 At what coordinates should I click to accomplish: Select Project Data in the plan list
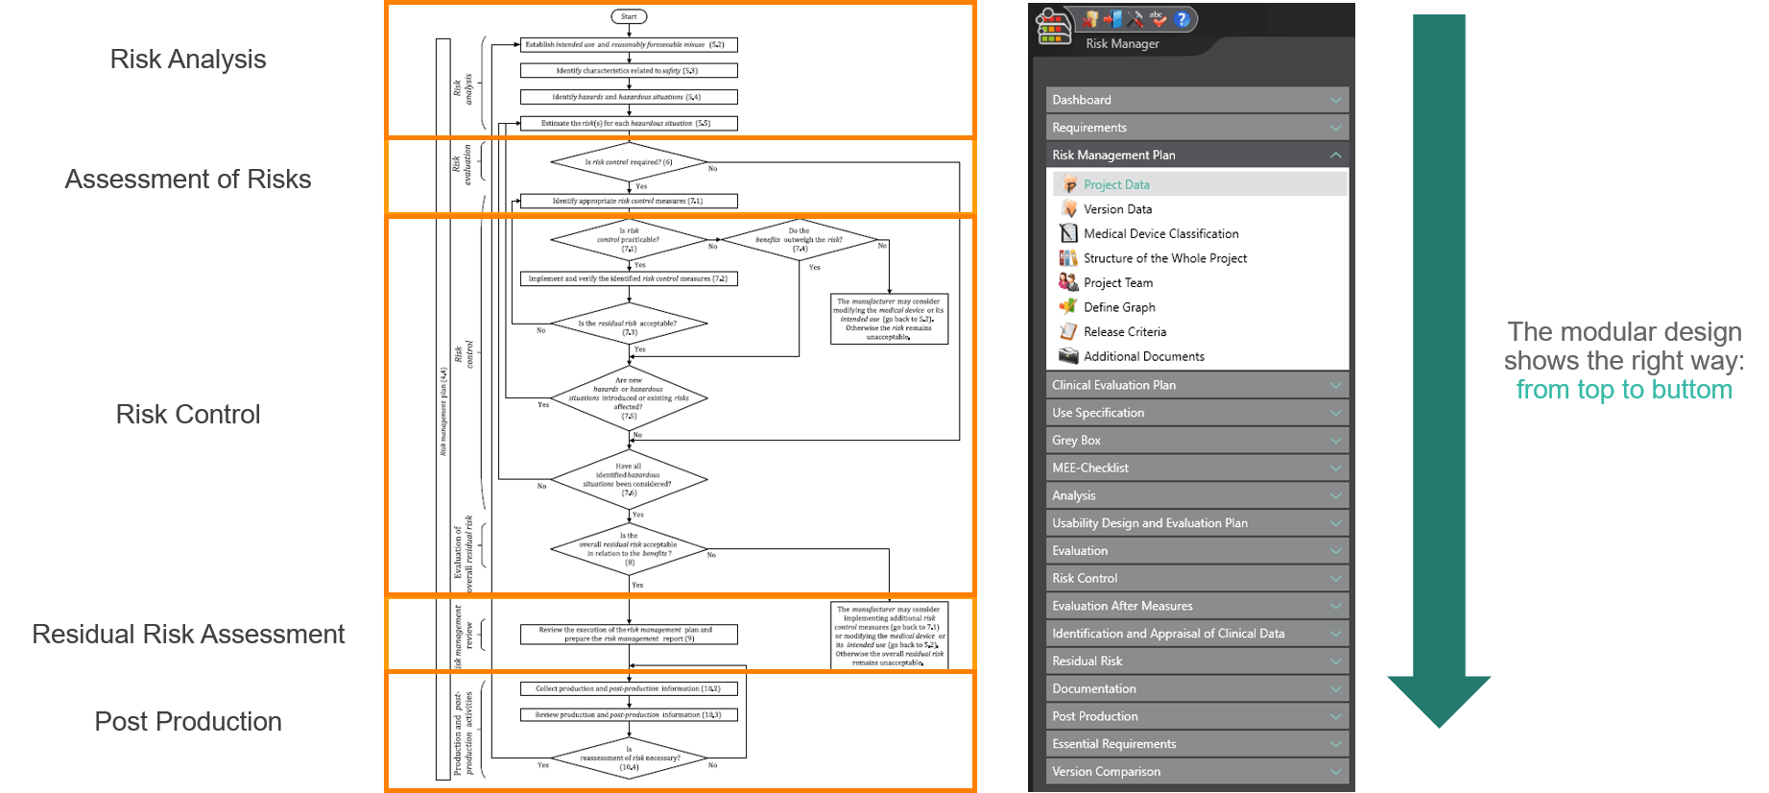pos(1116,184)
